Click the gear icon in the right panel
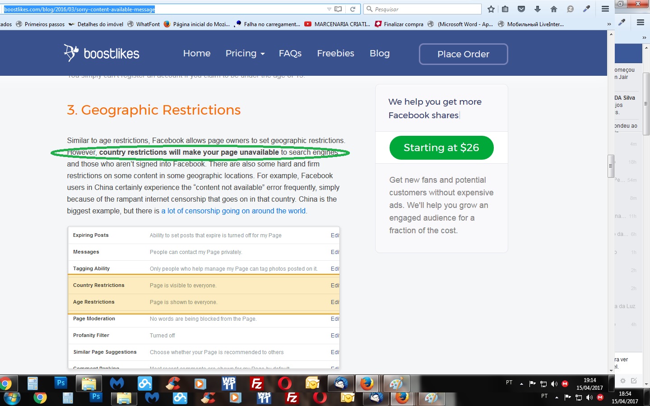Screen dimensions: 650x406 tap(623, 381)
